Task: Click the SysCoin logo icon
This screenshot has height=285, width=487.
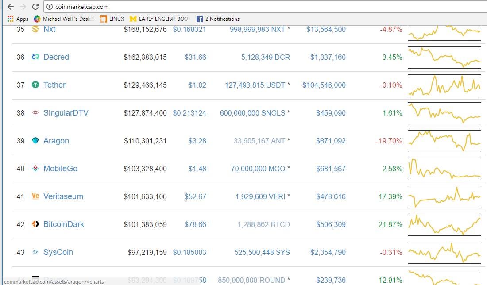Action: point(35,252)
